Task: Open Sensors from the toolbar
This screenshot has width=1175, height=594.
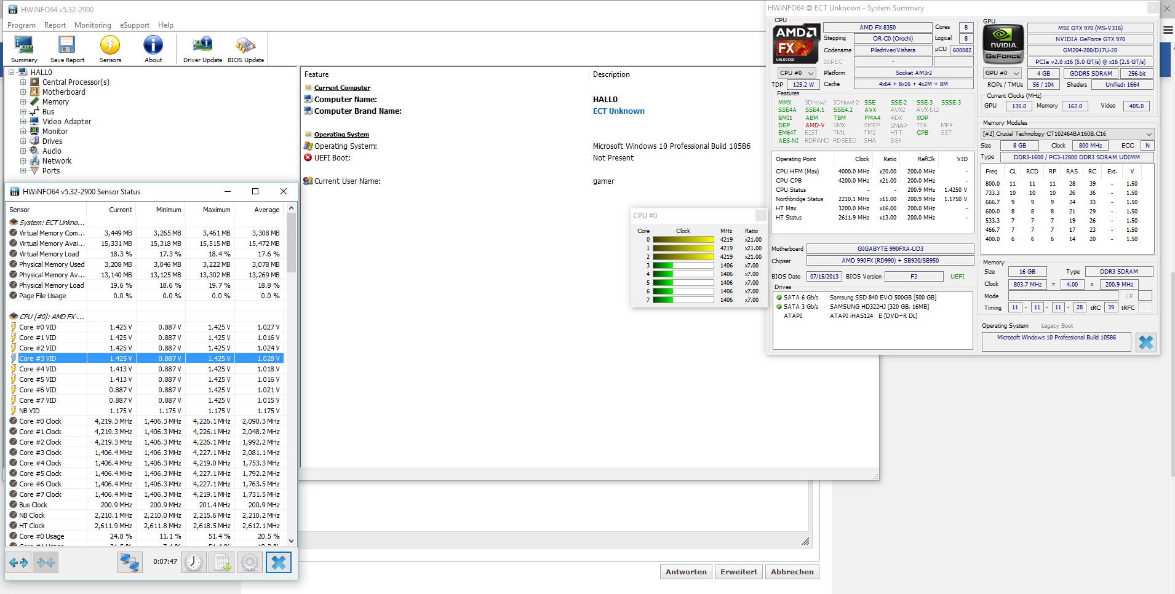Action: tap(110, 49)
